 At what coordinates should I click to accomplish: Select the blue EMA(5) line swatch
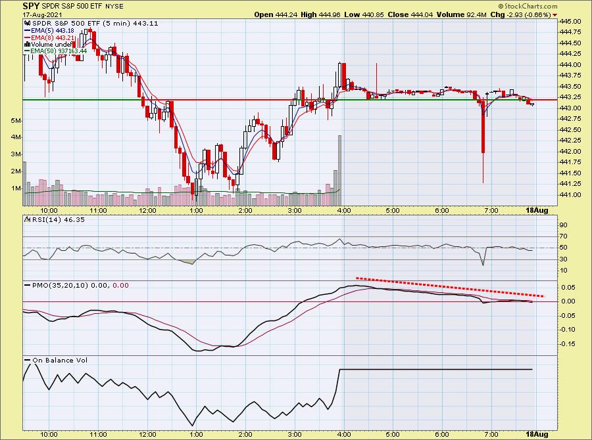pos(27,31)
